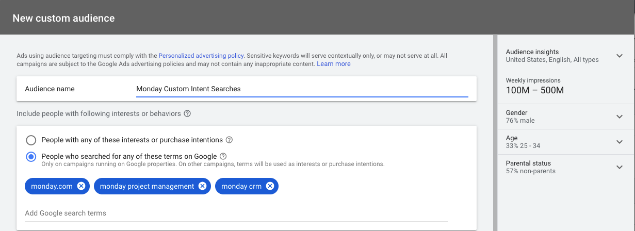The width and height of the screenshot is (635, 231).
Task: Remove the monday project management chip
Action: coord(202,186)
